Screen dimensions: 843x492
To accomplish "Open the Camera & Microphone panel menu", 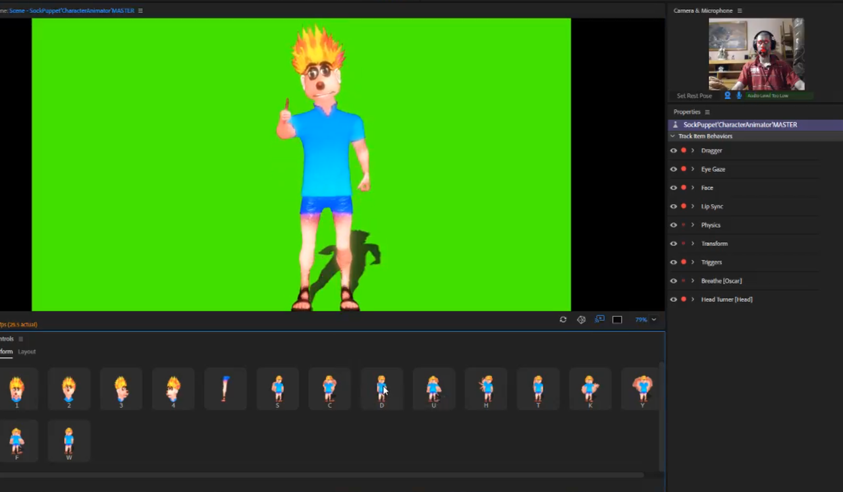I will (740, 11).
